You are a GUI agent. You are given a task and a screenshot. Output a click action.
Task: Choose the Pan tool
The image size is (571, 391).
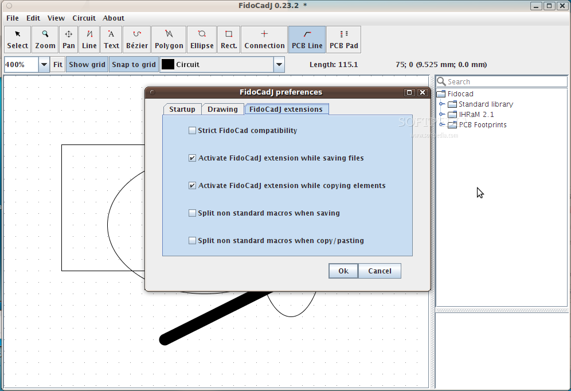coord(68,40)
